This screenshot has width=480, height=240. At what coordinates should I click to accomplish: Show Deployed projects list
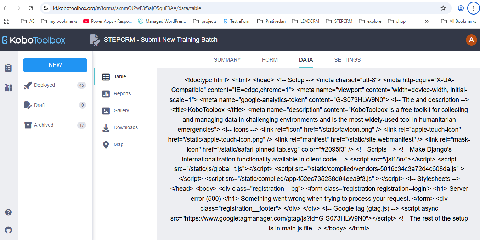pyautogui.click(x=55, y=85)
